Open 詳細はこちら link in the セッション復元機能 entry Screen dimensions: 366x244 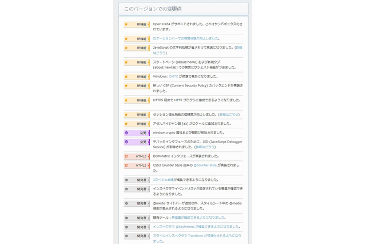click(229, 115)
